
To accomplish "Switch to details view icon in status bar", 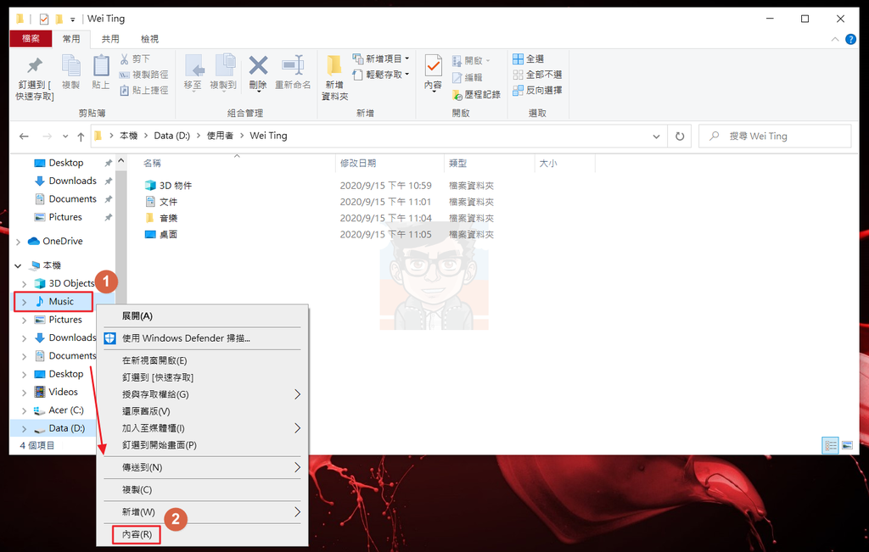I will [830, 445].
